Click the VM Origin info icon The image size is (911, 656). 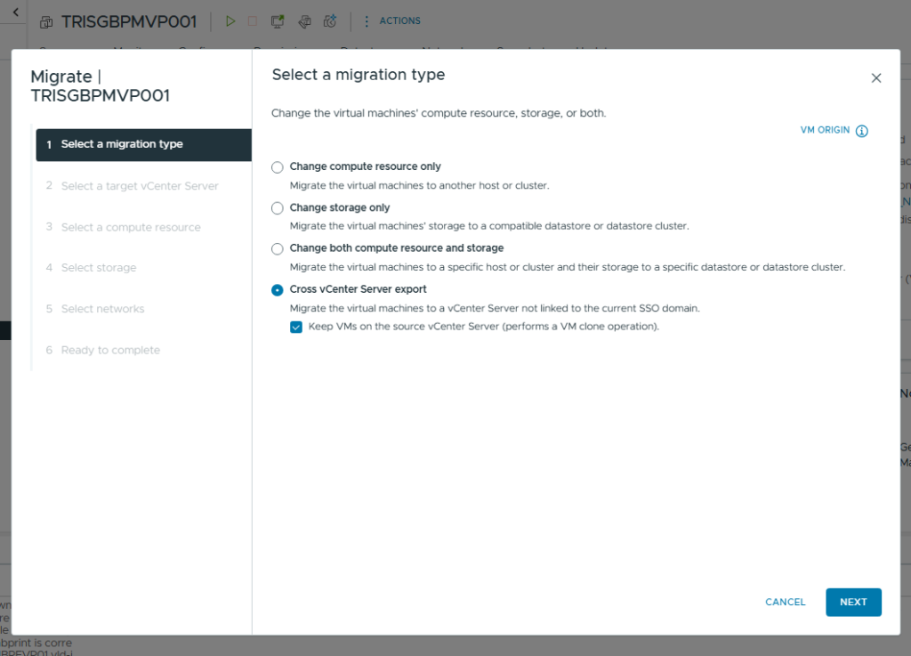pos(861,131)
